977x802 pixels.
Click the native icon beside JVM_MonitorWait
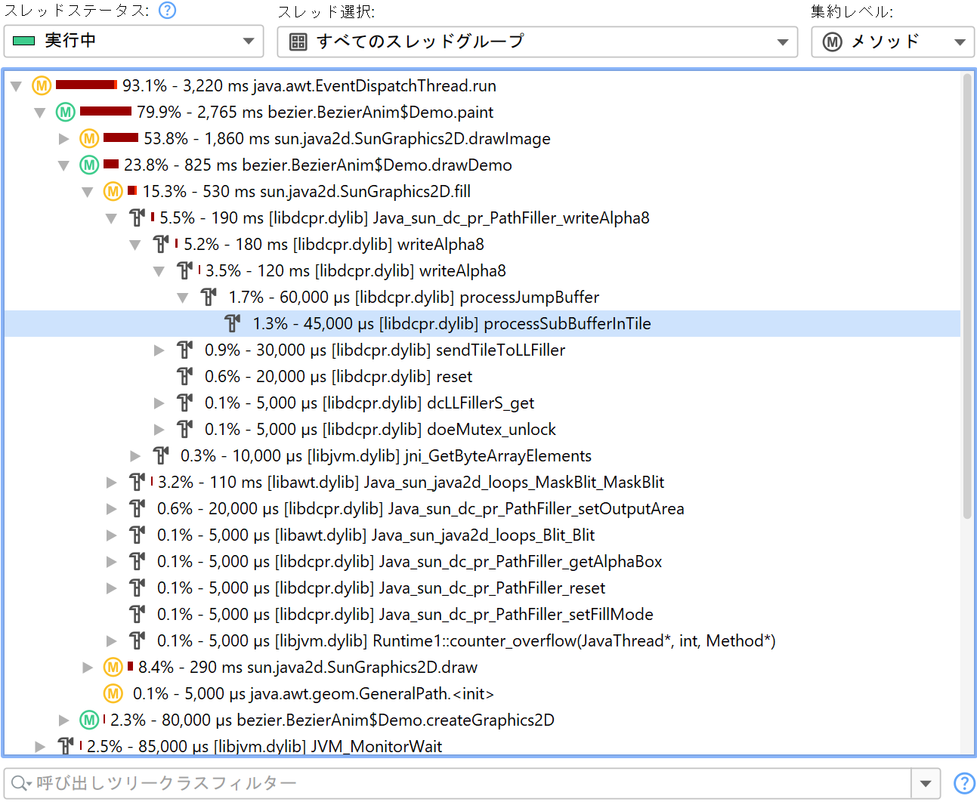point(66,746)
